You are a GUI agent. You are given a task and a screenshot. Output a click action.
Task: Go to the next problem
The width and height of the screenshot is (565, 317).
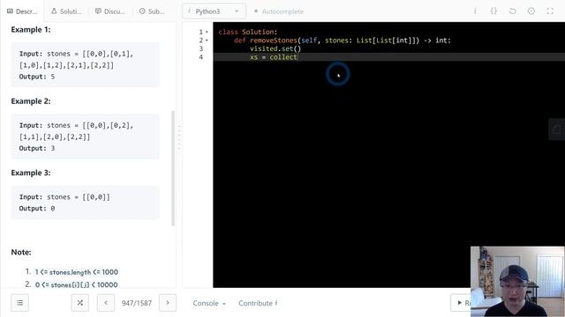point(168,303)
